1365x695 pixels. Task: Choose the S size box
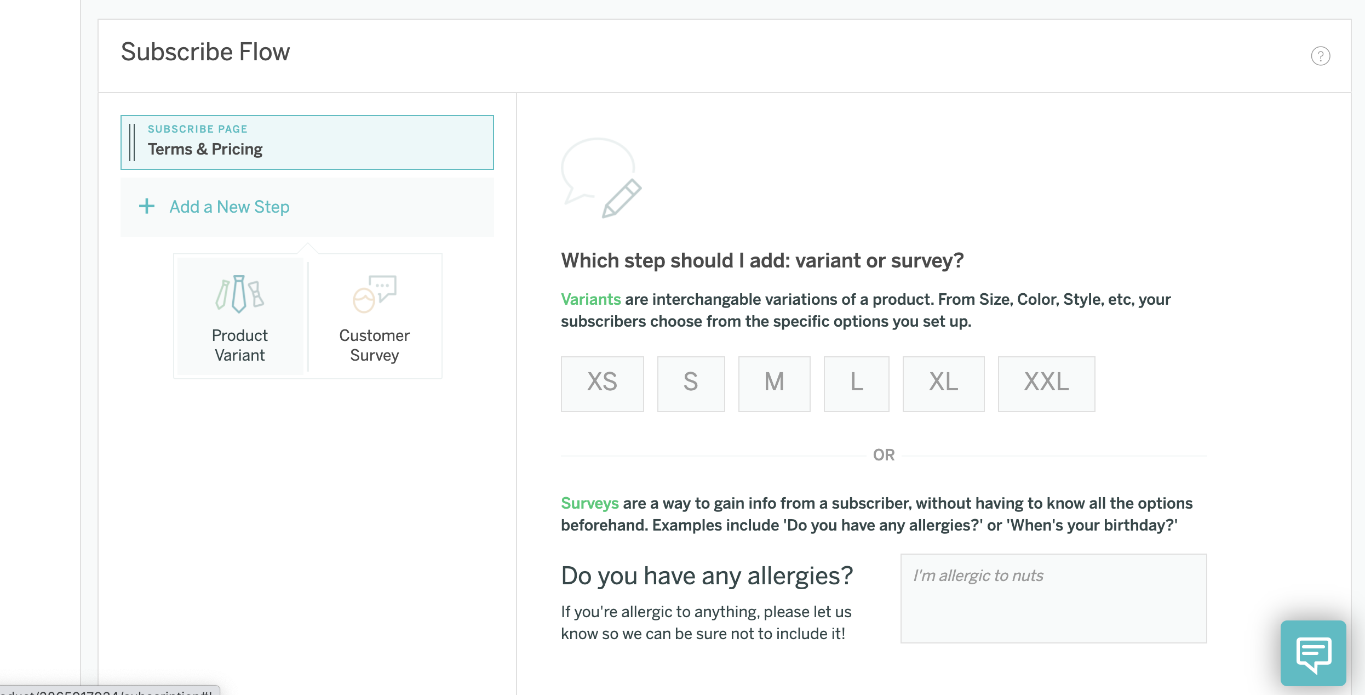[691, 384]
